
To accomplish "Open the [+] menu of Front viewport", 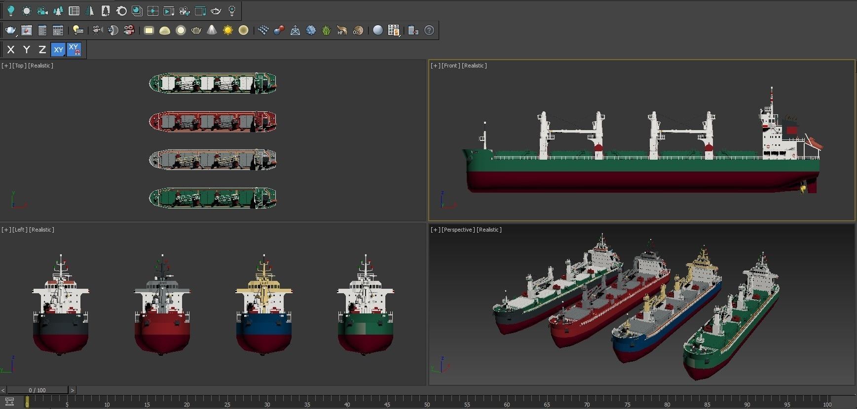I will pyautogui.click(x=435, y=66).
